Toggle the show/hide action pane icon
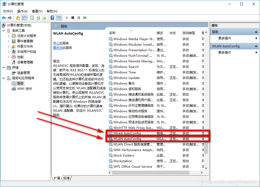260x187 pixels. (59, 18)
